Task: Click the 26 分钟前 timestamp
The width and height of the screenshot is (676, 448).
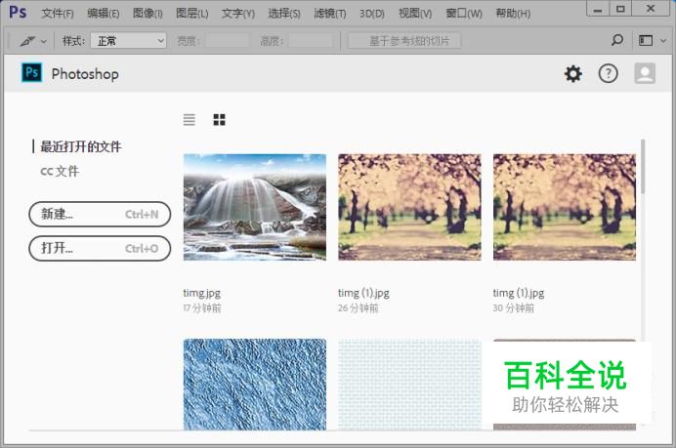Action: click(x=358, y=308)
